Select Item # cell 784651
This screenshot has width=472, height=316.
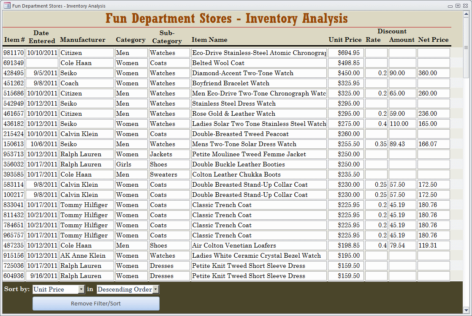click(14, 225)
